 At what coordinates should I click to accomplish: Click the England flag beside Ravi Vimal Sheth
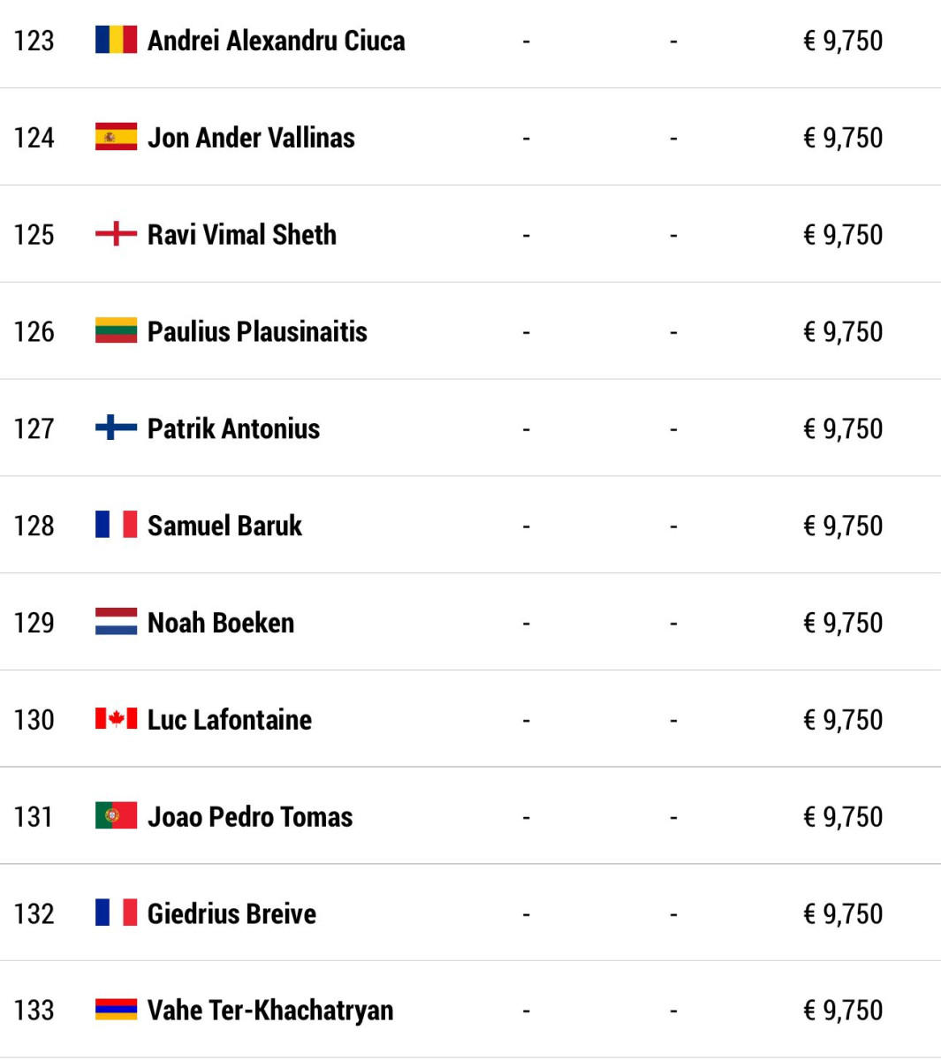click(116, 235)
